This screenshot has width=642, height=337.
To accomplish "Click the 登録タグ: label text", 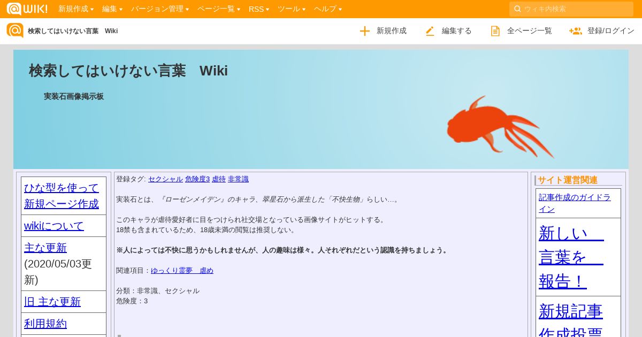I will coord(131,179).
